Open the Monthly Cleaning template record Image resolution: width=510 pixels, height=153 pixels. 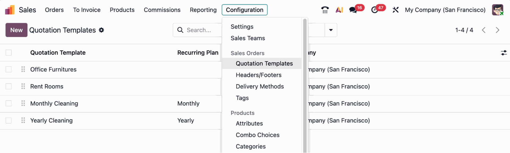click(x=54, y=104)
